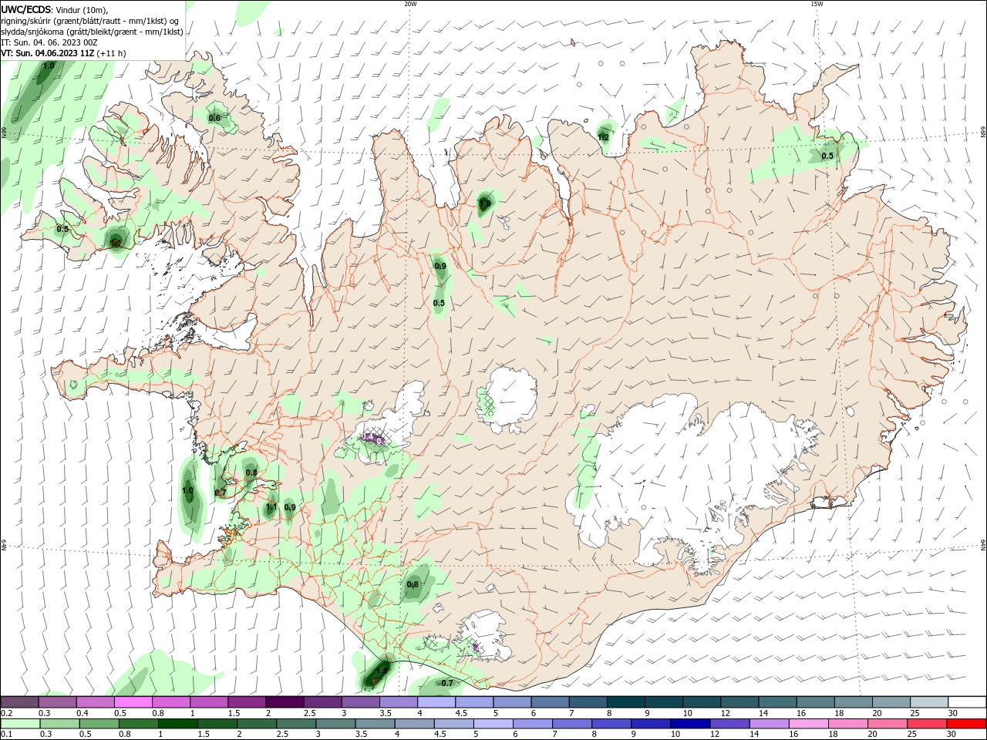Click the '1.2' precipitation value on the north coast
Screen dimensions: 987x740
pyautogui.click(x=603, y=137)
